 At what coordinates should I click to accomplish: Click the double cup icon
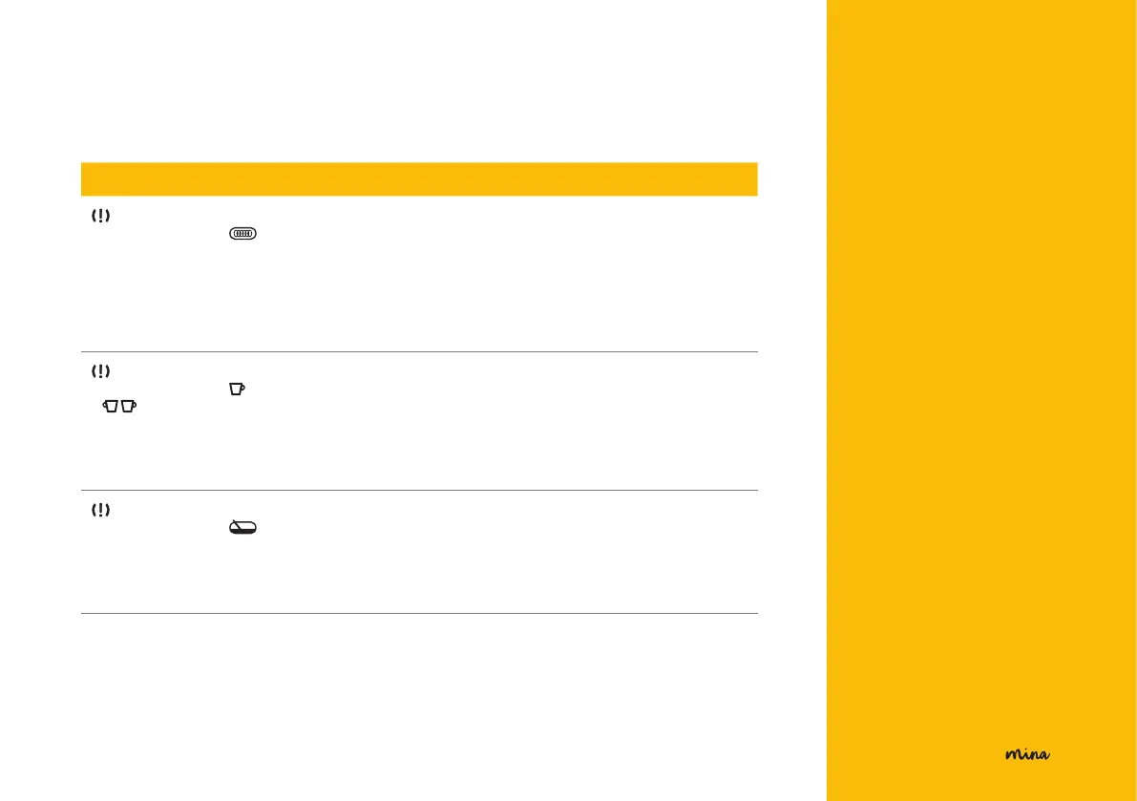pyautogui.click(x=120, y=407)
